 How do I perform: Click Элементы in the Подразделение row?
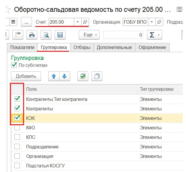click(x=151, y=147)
